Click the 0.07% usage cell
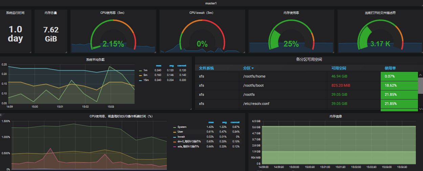423x171 pixels. pyautogui.click(x=399, y=76)
